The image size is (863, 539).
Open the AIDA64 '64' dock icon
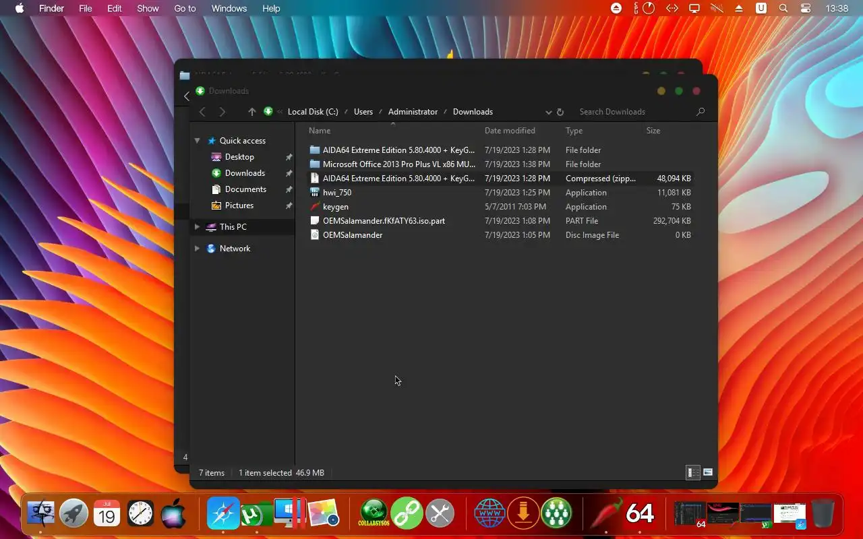[x=640, y=514]
